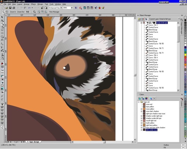
Task: Click the New Layer icon in Object Manager
Action: tap(139, 19)
